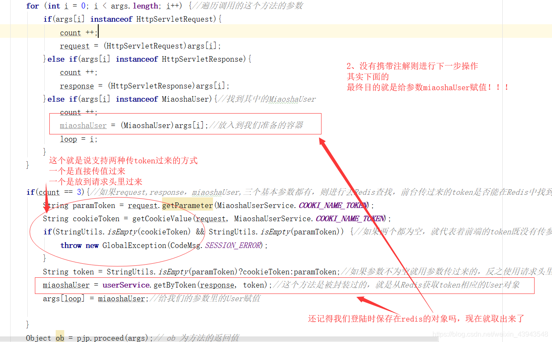The width and height of the screenshot is (552, 342).
Task: Click the ternary "cookieToken:paramToken" expression
Action: pos(290,272)
